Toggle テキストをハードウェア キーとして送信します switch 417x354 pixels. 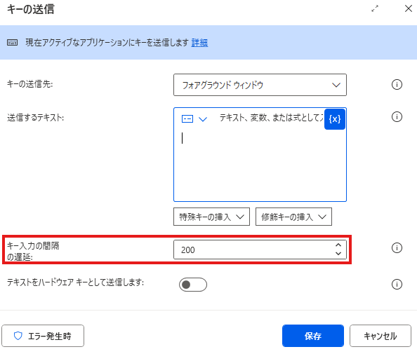coord(193,285)
